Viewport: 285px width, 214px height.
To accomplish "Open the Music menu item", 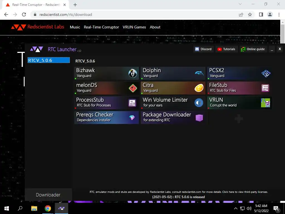I will click(x=75, y=27).
